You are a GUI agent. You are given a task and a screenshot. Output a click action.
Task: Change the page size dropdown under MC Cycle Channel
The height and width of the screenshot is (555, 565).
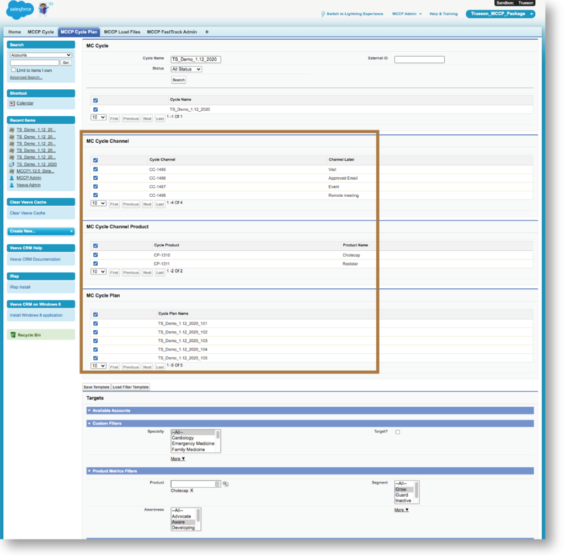98,203
